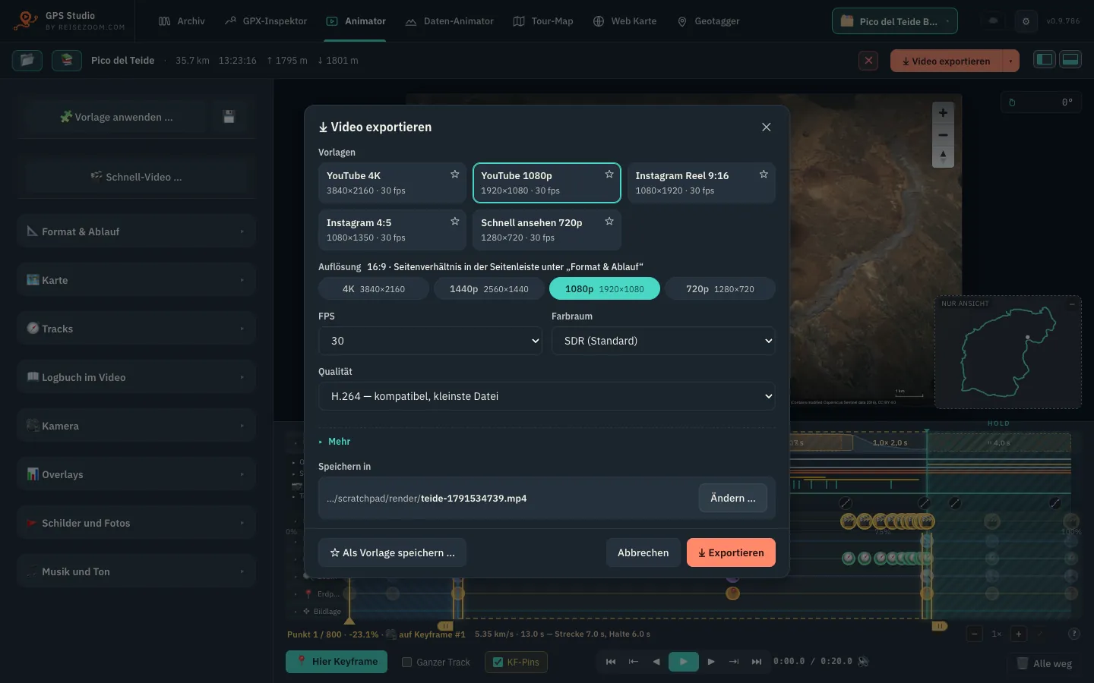
Task: Click Als Vorlage speichern button
Action: tap(392, 552)
